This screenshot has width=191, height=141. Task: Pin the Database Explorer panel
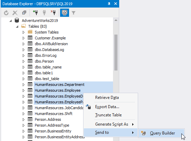pos(109,4)
